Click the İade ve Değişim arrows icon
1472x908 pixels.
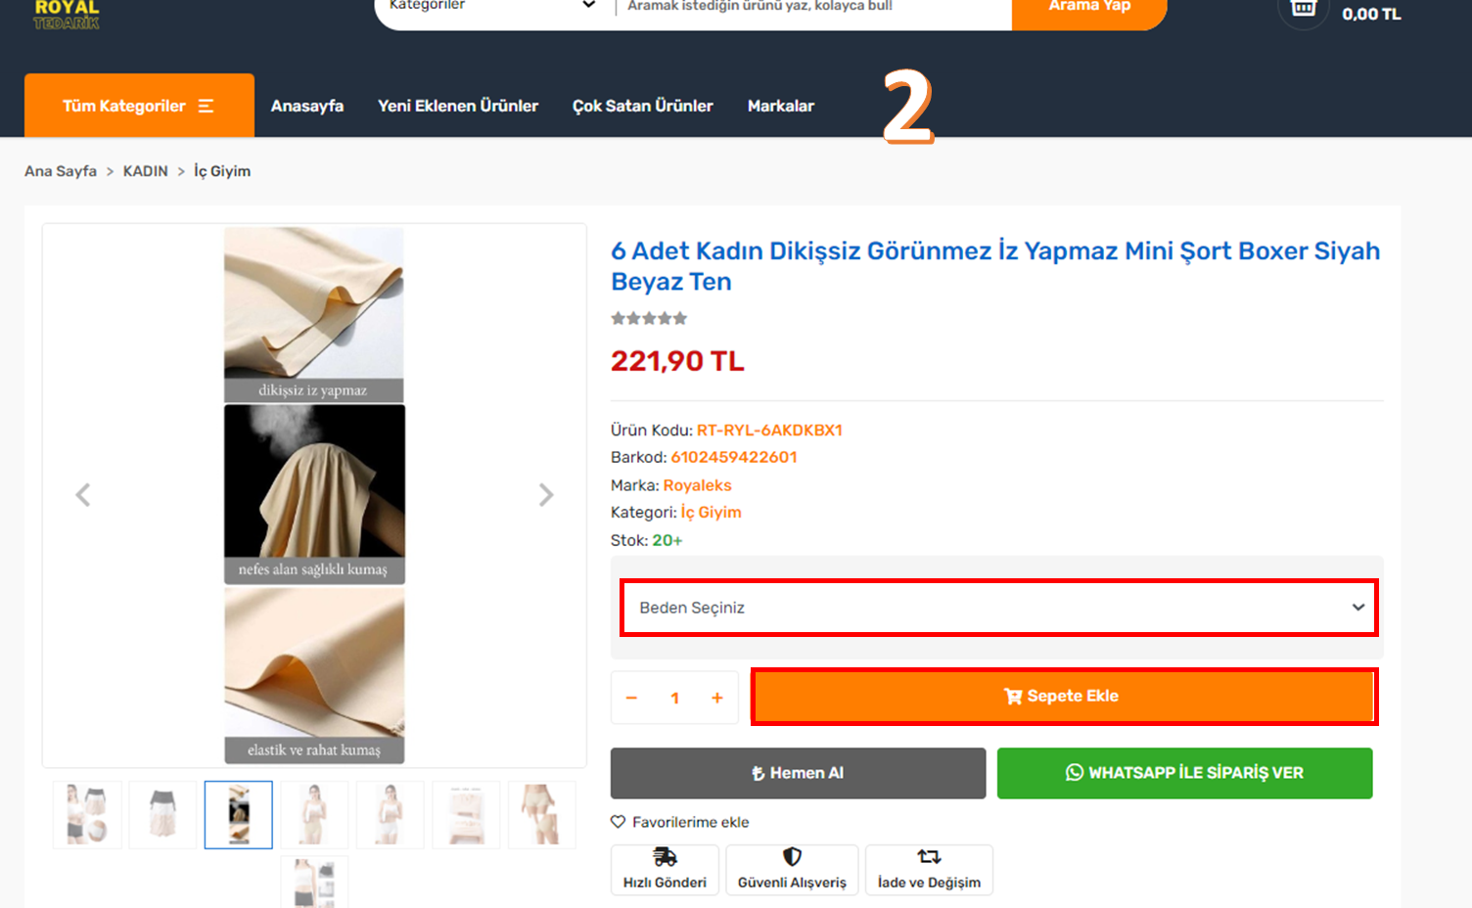click(x=929, y=857)
